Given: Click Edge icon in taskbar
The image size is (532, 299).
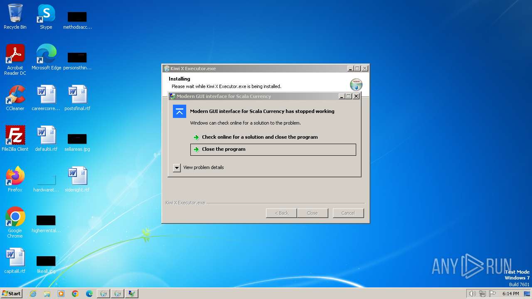Looking at the screenshot, I should pos(89,294).
